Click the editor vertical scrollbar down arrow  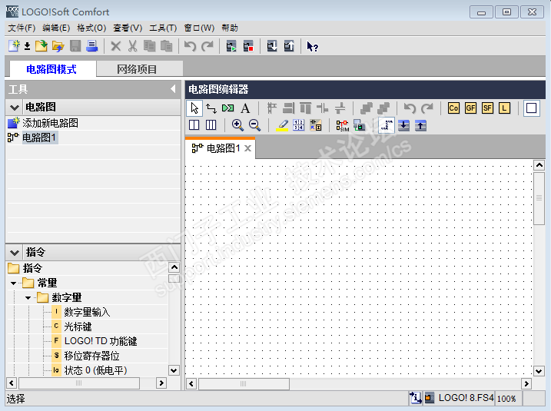click(539, 371)
